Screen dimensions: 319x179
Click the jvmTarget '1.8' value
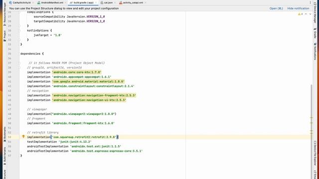pos(58,35)
